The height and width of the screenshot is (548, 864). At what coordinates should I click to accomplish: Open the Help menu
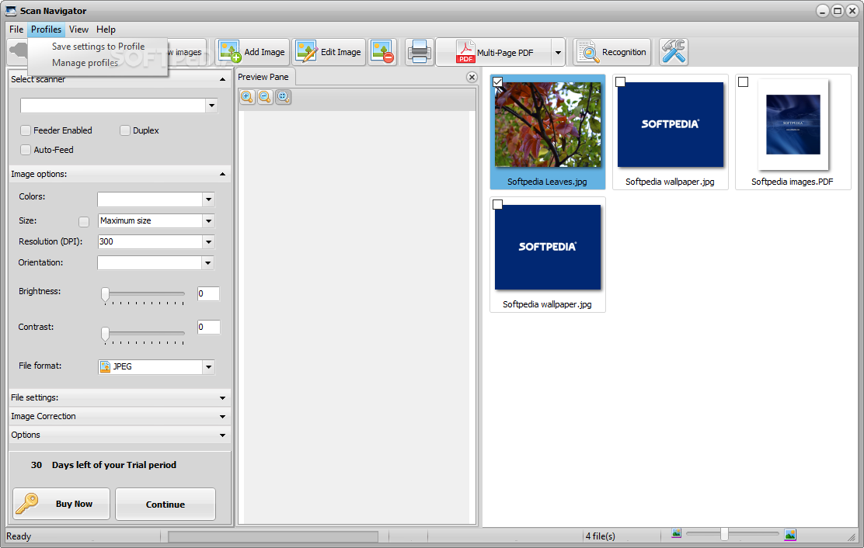coord(106,29)
